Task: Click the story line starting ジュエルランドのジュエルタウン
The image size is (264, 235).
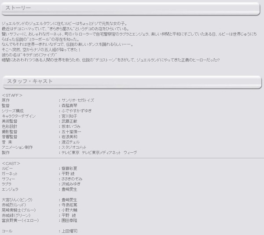Action: click(65, 24)
